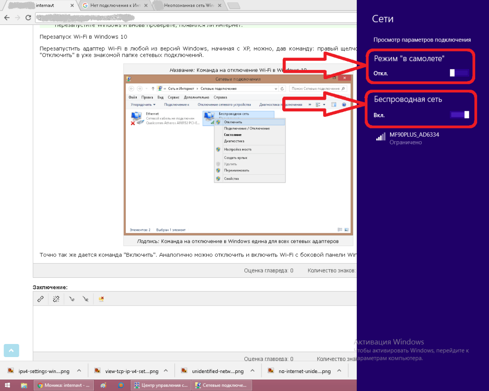Screen dimensions: 489x391
Task: Click the first pipe icon in the editor toolbar
Action: coord(72,299)
